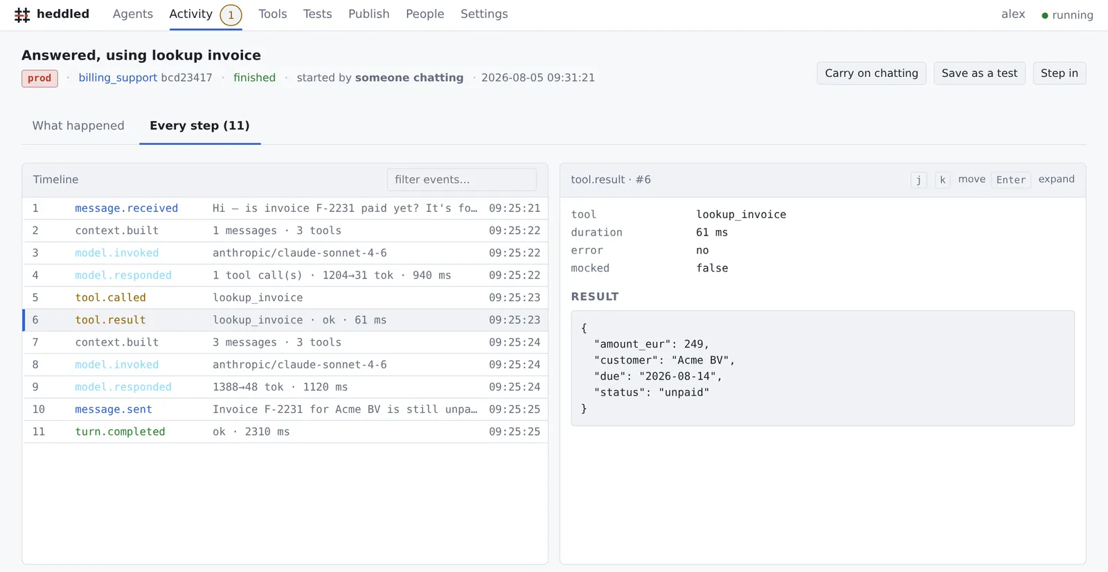Select row 7 context.built with 3 messages

click(285, 342)
